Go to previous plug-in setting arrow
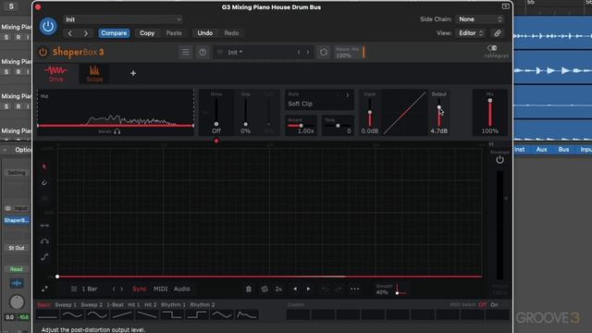The width and height of the screenshot is (592, 333). [70, 33]
